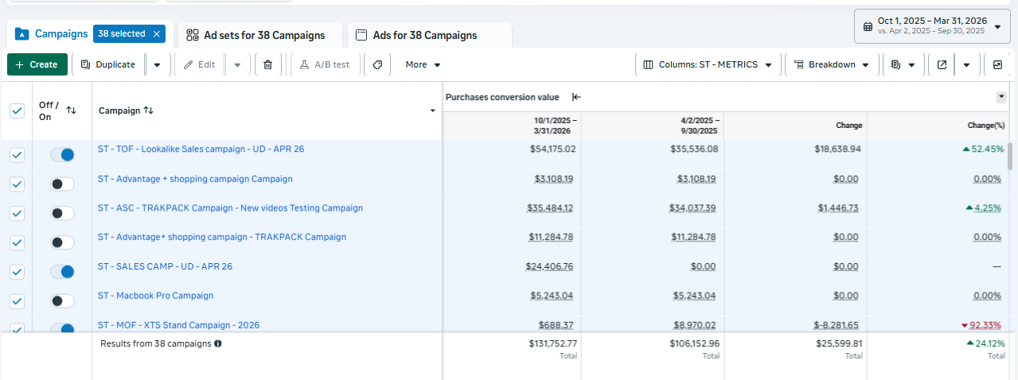Delete selected campaigns with trash icon
Image resolution: width=1018 pixels, height=380 pixels.
click(x=267, y=65)
